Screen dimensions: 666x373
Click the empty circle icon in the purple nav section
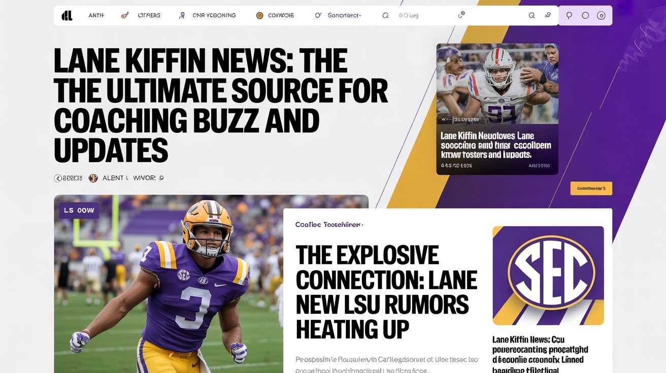pos(585,16)
